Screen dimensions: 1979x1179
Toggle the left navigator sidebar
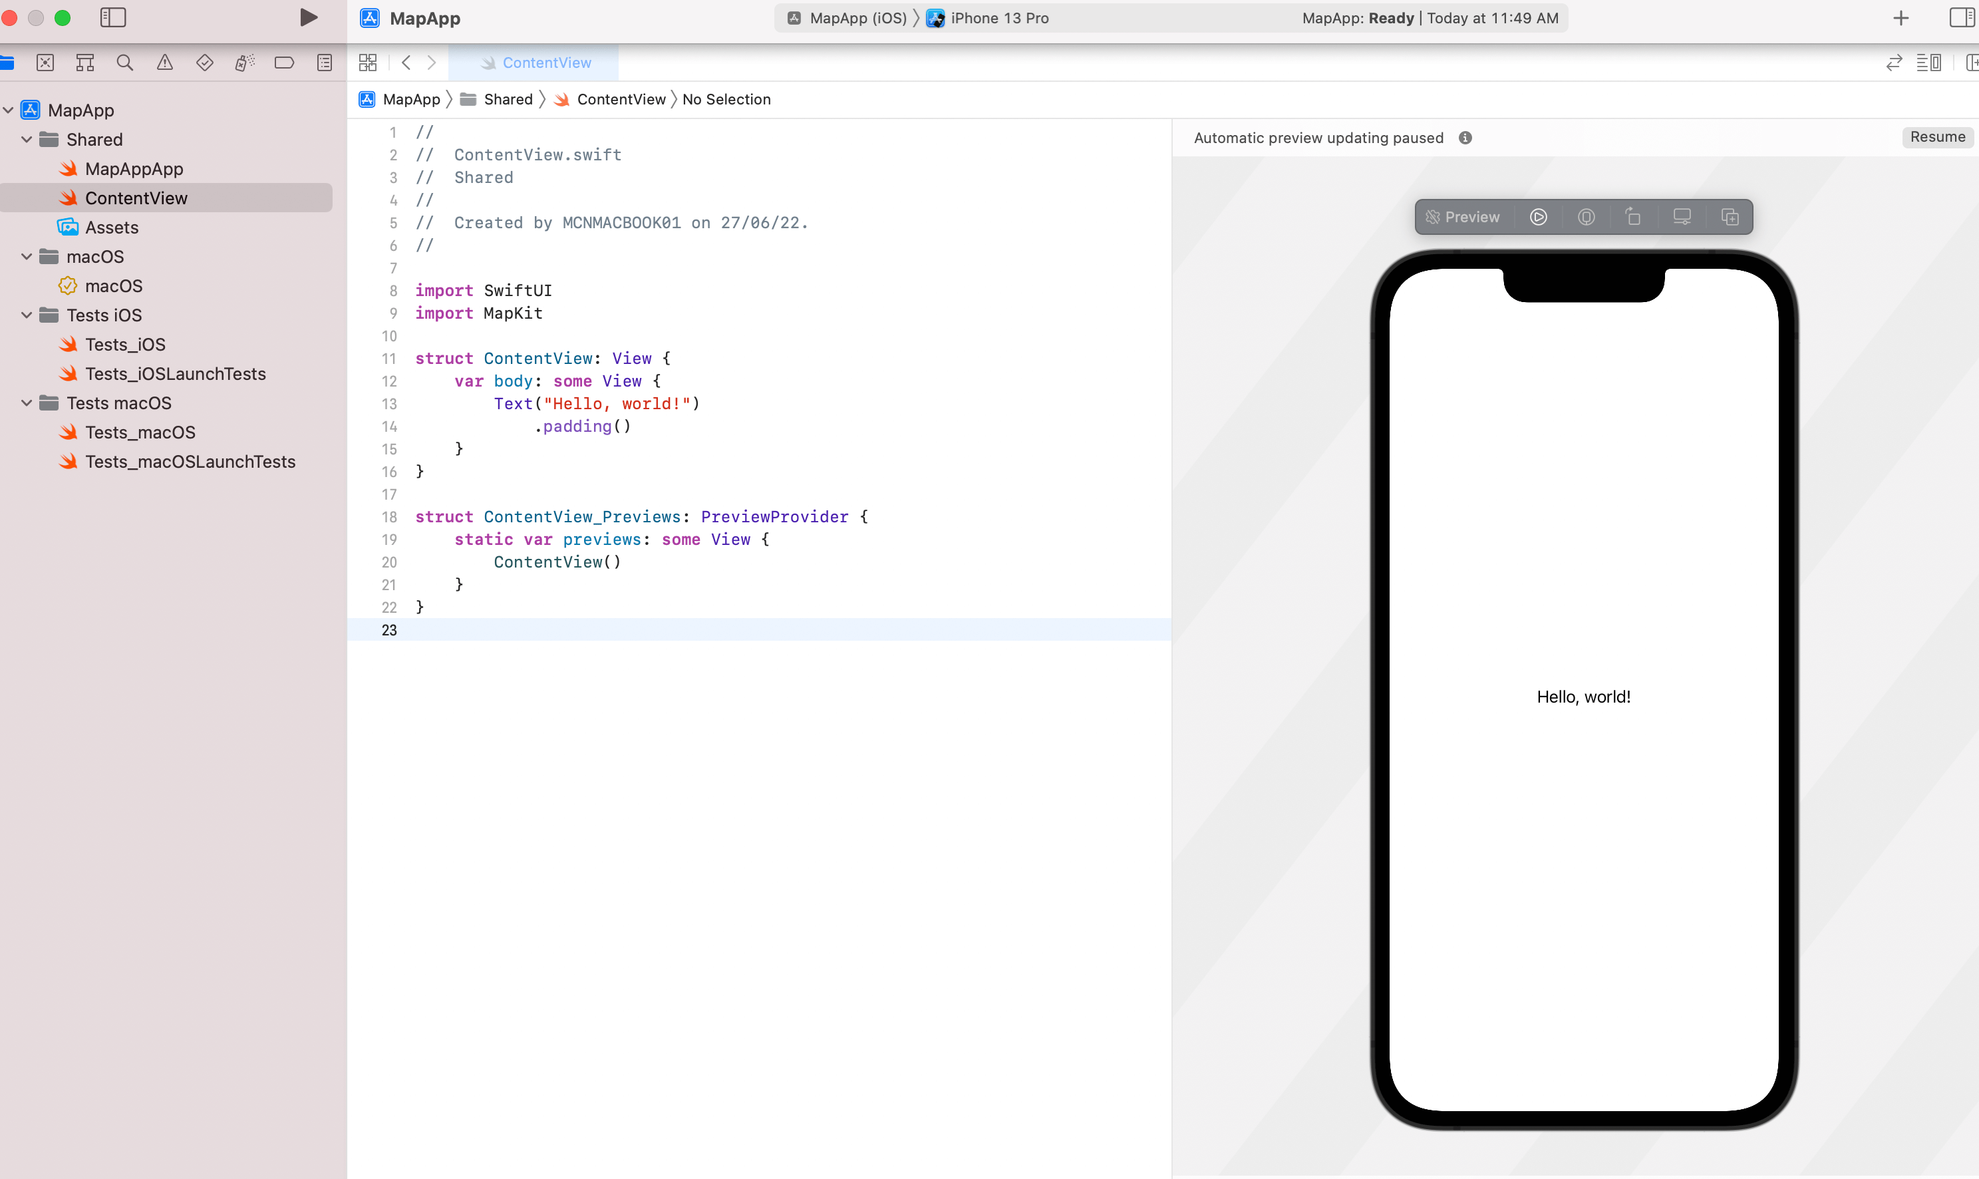click(x=113, y=17)
